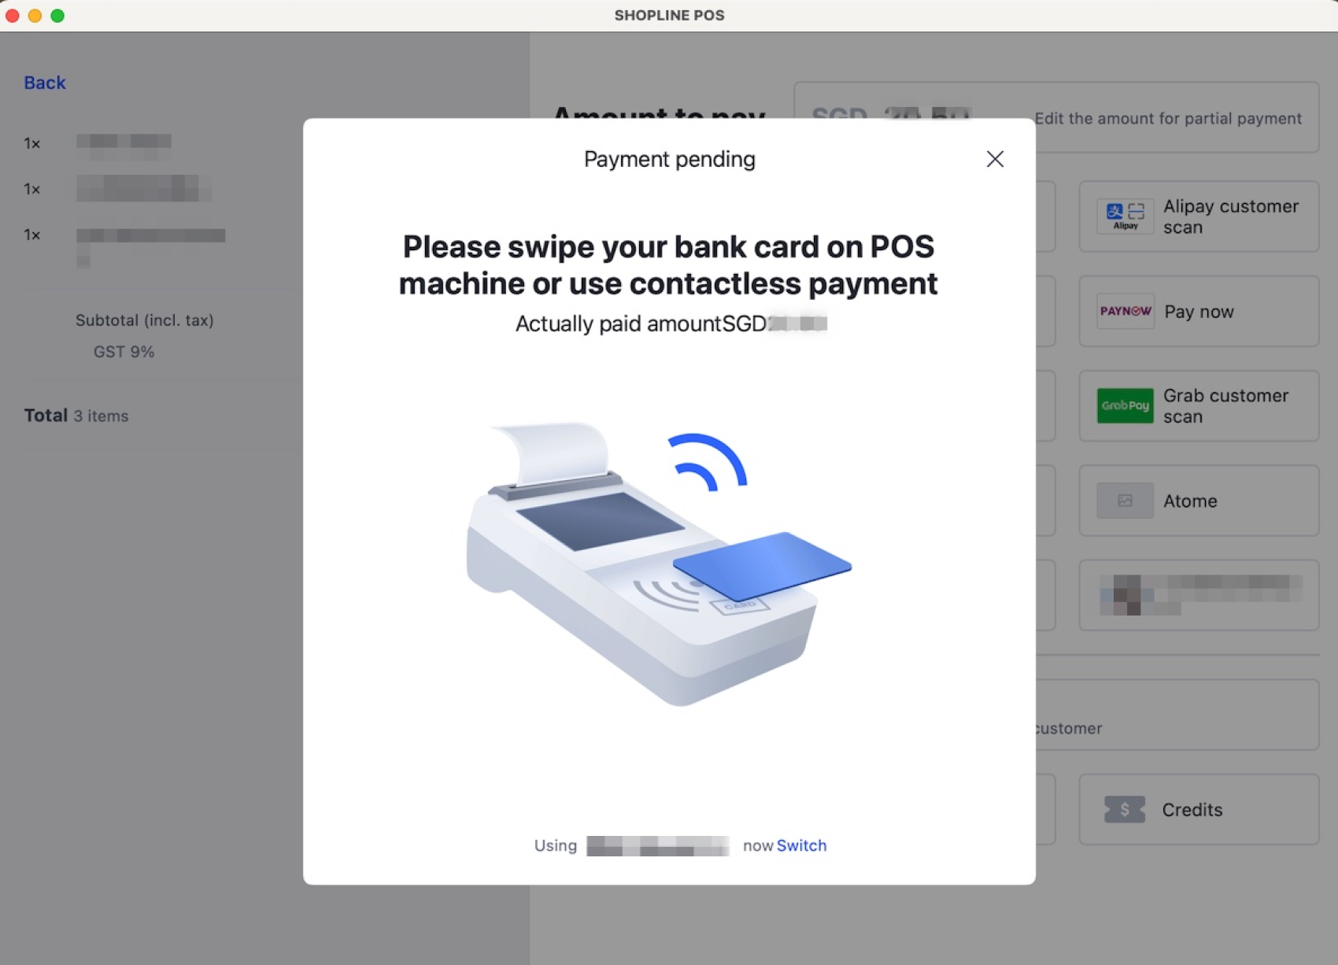Click the Atome placeholder image icon
1338x965 pixels.
click(x=1125, y=501)
